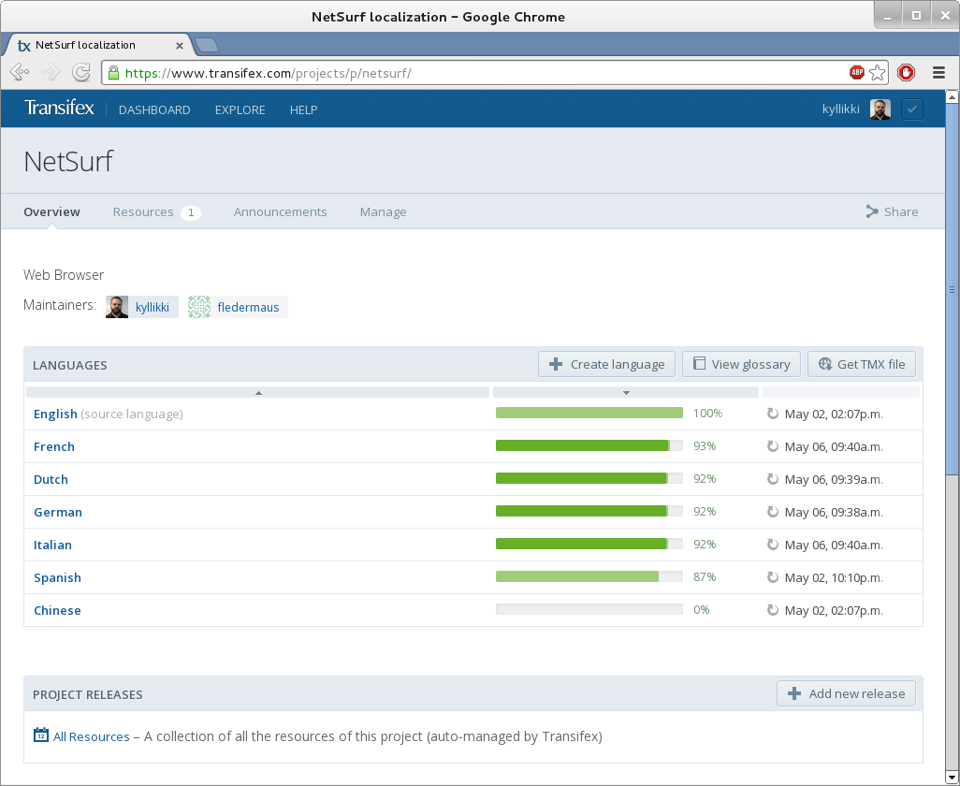Open the kyllikki maintainer link

pyautogui.click(x=152, y=307)
